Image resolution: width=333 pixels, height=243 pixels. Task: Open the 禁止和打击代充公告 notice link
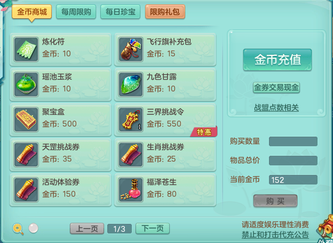pyautogui.click(x=275, y=234)
